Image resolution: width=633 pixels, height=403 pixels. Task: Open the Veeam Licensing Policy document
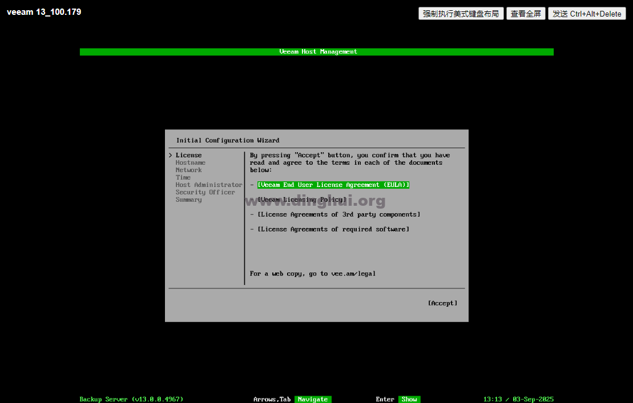click(x=302, y=200)
